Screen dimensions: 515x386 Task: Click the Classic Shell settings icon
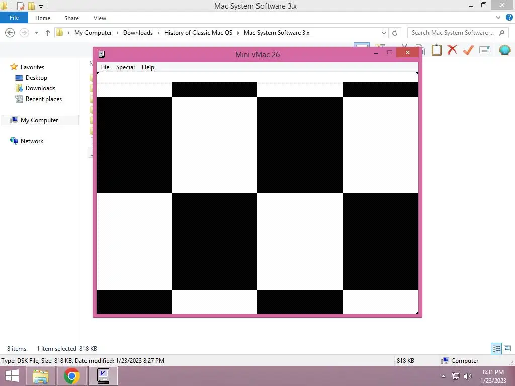coord(504,50)
